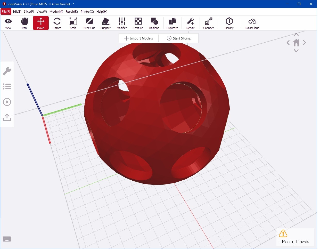Screen dimensions: 320x249
Task: Maximize the ideaMaker window
Action: pos(299,4)
